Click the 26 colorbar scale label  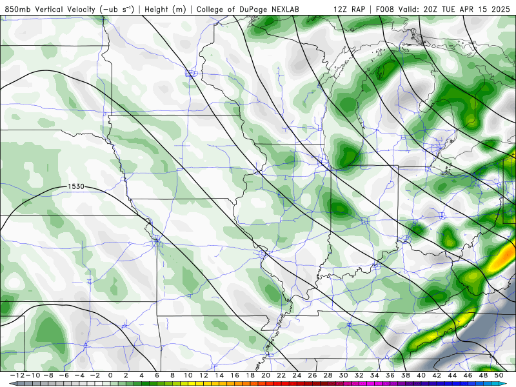312,375
